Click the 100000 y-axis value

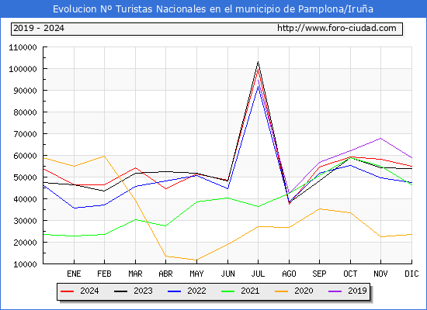[x=23, y=69]
